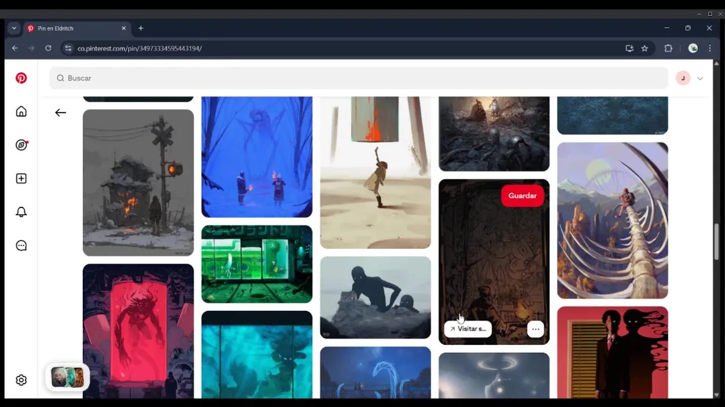
Task: Open messages chat bubble icon
Action: coord(21,245)
